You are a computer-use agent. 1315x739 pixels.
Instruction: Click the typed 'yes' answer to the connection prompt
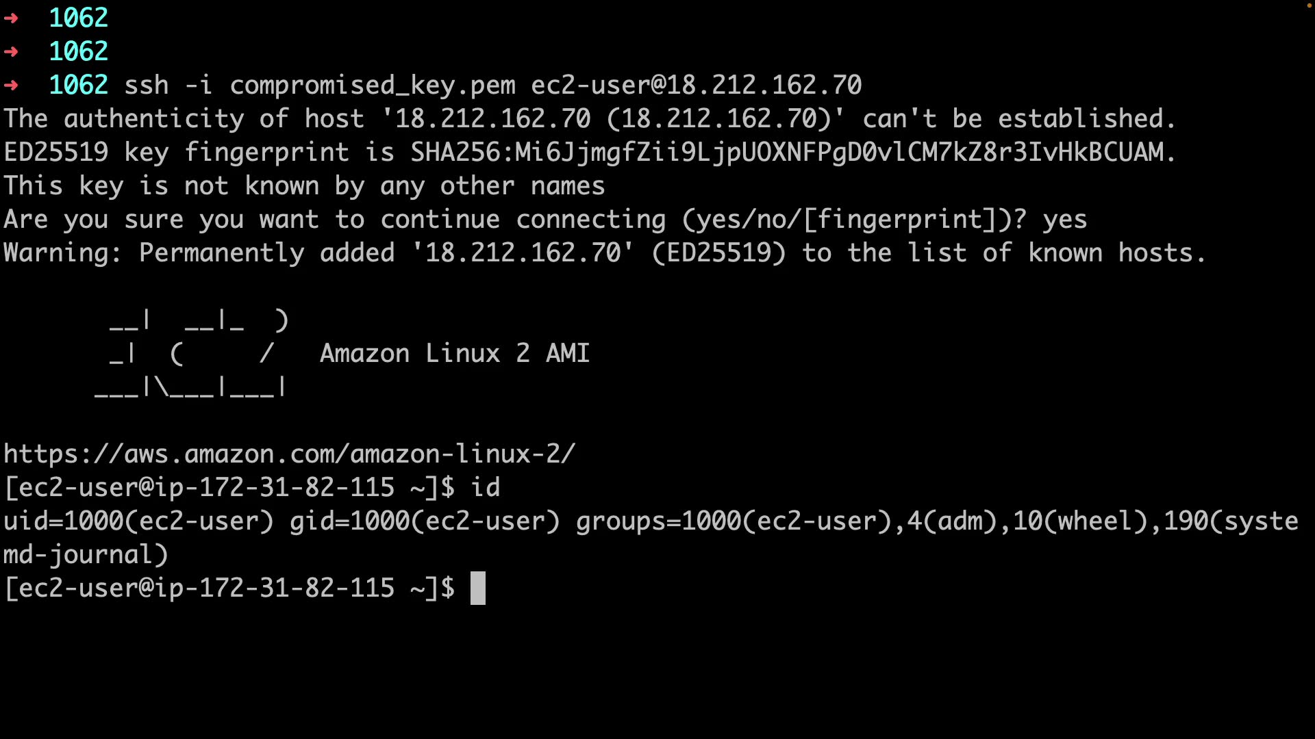click(1064, 220)
